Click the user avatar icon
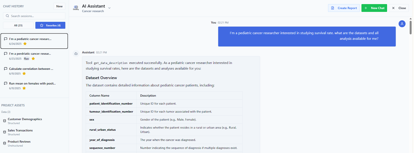 point(402,24)
